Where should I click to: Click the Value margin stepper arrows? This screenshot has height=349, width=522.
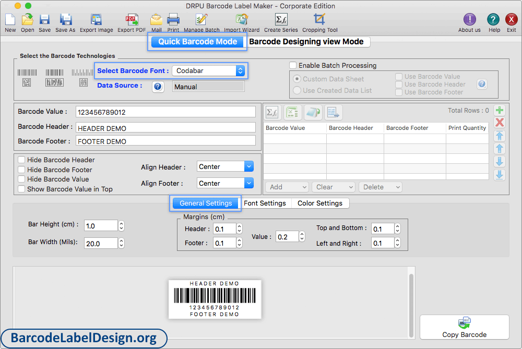coord(302,236)
